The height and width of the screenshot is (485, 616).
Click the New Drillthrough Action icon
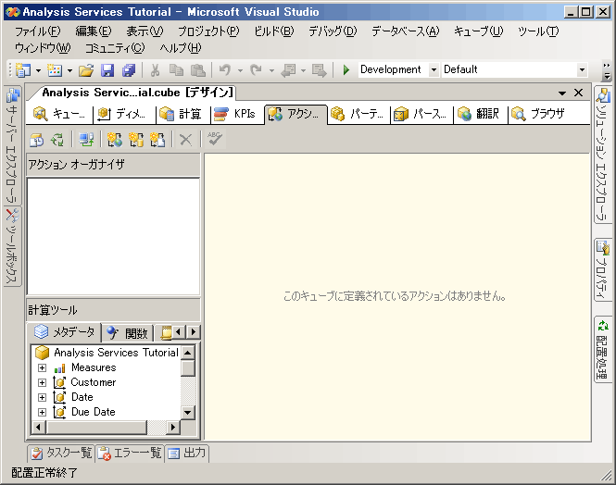tap(136, 140)
